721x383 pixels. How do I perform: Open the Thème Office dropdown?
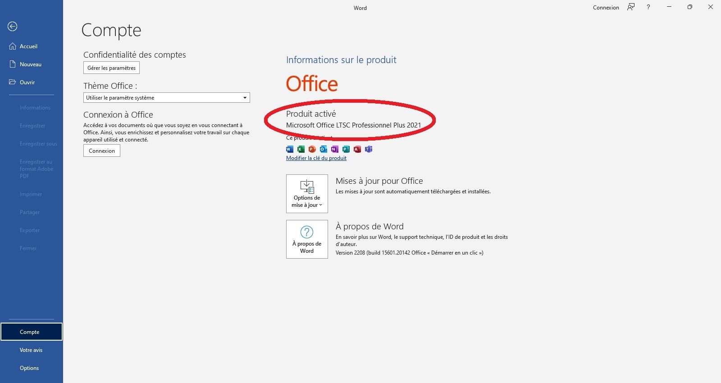167,98
